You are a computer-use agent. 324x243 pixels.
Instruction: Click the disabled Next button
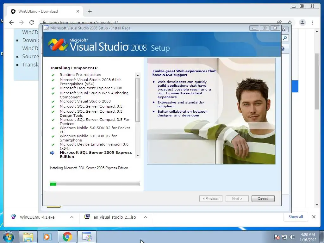click(237, 199)
